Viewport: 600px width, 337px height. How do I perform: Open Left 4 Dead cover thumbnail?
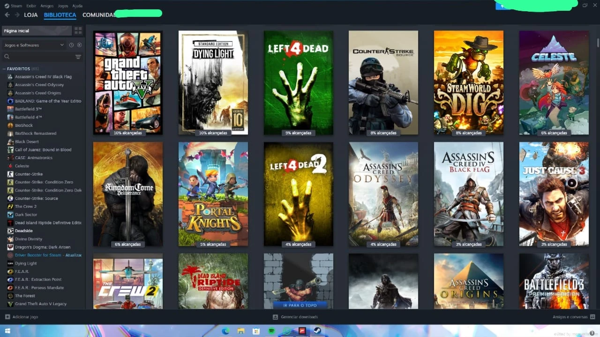pyautogui.click(x=299, y=83)
